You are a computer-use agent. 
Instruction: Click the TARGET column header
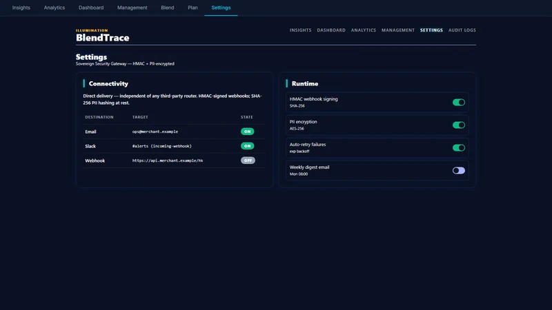coord(140,117)
